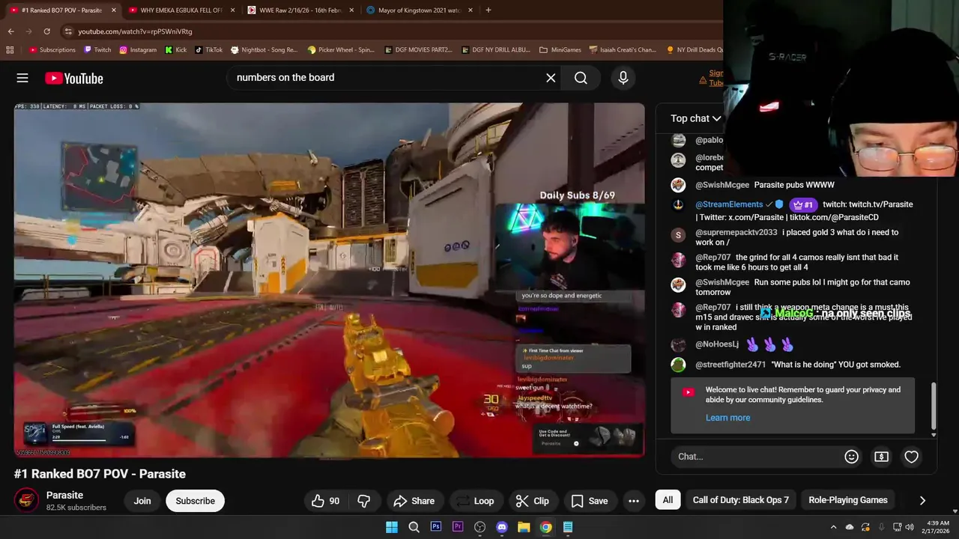This screenshot has height=539, width=959.
Task: Show hidden system tray icons
Action: pyautogui.click(x=833, y=527)
